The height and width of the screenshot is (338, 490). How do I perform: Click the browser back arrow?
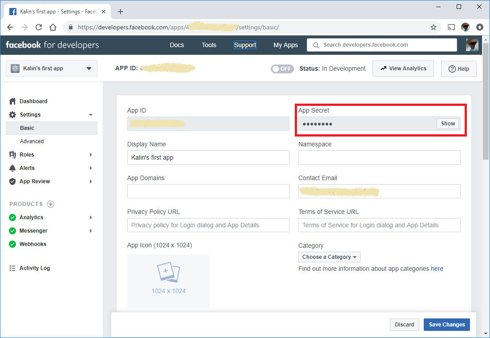point(10,27)
